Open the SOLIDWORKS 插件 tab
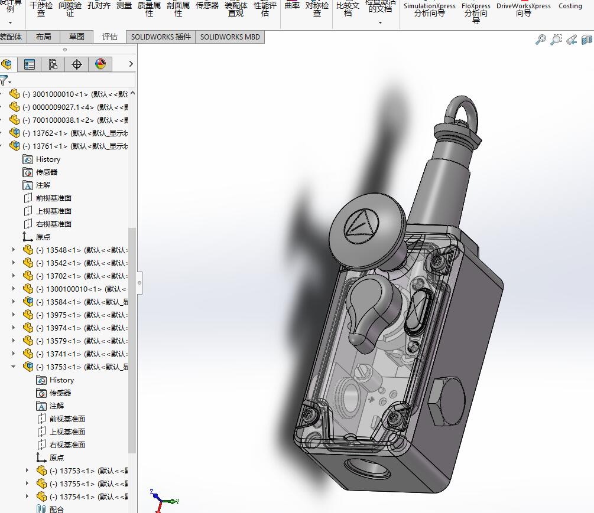Image resolution: width=594 pixels, height=513 pixels. pyautogui.click(x=161, y=37)
